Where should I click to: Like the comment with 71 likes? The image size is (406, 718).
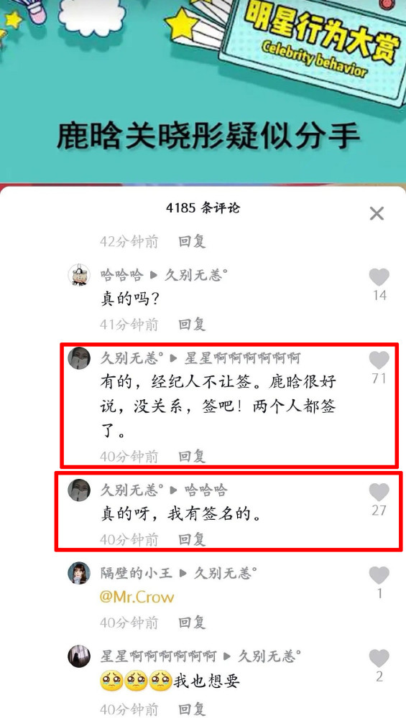(379, 360)
